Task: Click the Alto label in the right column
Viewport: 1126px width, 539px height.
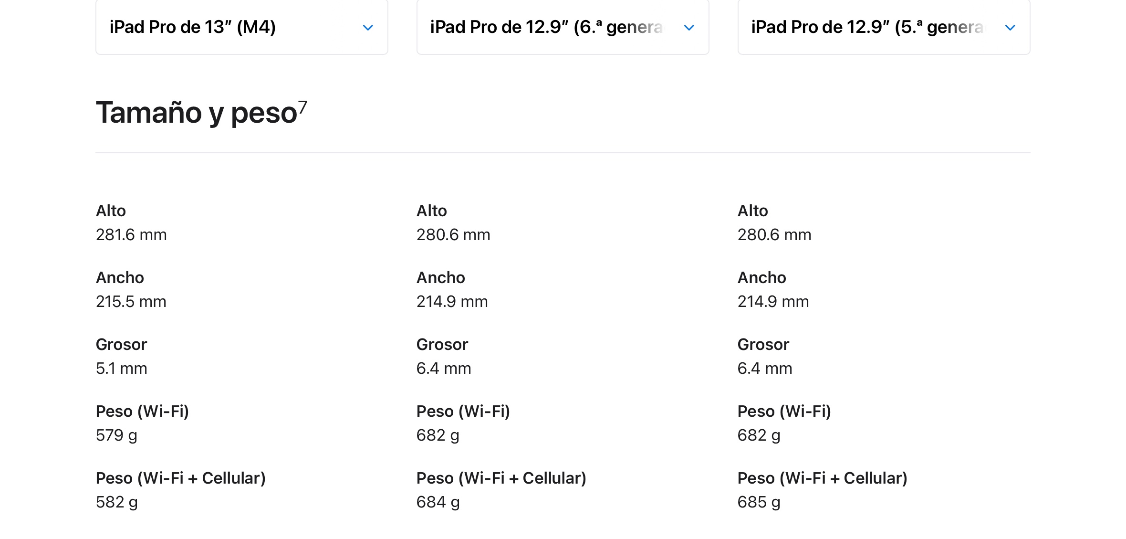Action: tap(752, 211)
